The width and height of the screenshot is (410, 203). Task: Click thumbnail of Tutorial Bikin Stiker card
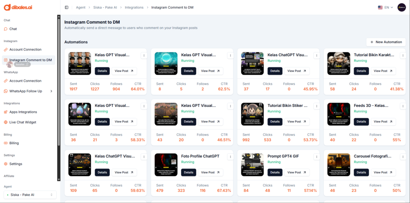(x=253, y=114)
